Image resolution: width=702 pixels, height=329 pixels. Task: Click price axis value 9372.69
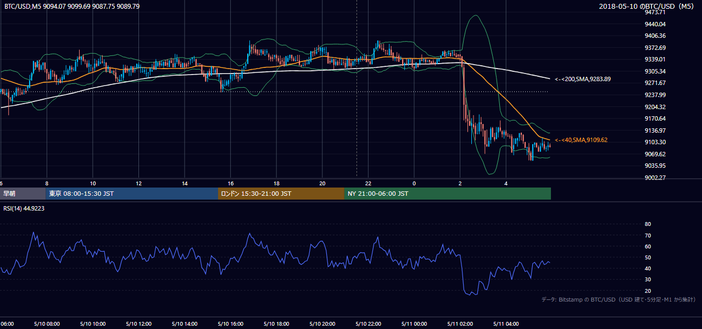[x=655, y=48]
